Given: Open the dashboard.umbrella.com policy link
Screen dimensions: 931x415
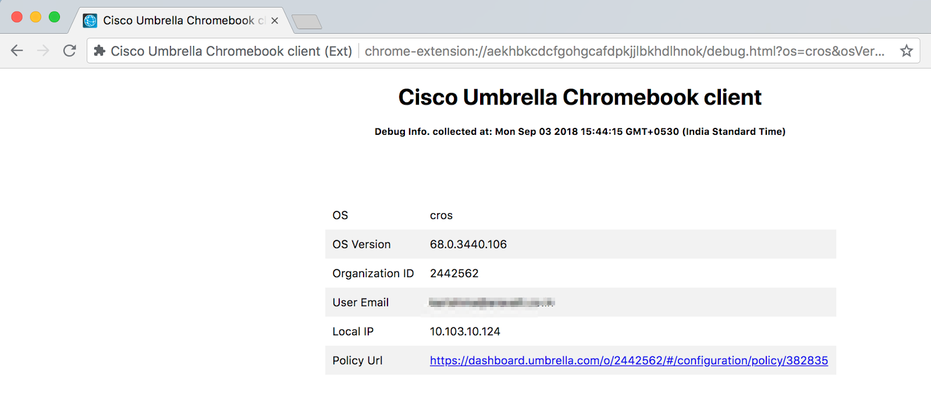Looking at the screenshot, I should point(628,360).
